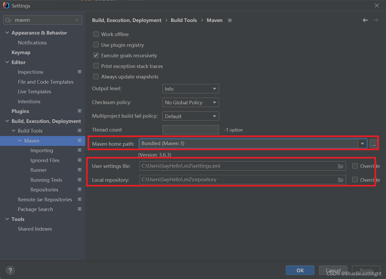This screenshot has width=386, height=279.
Task: Open the help question mark button
Action: pyautogui.click(x=10, y=270)
